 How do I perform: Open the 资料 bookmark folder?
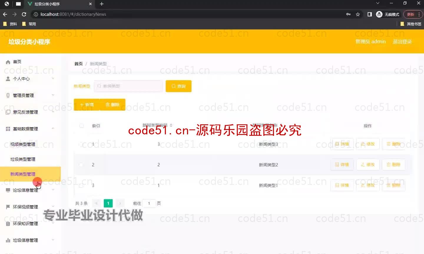pyautogui.click(x=10, y=24)
